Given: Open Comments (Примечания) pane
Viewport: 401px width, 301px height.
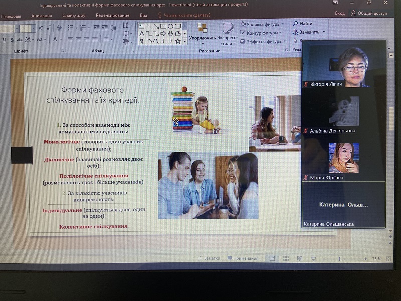Looking at the screenshot, I should [x=243, y=258].
